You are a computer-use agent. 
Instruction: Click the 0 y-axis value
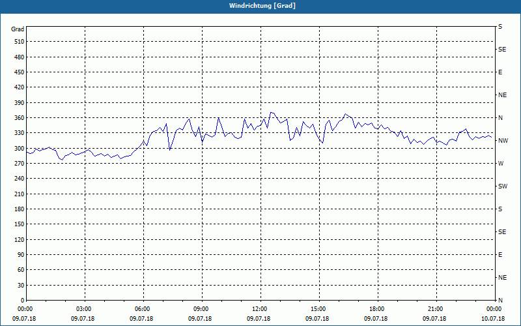click(22, 301)
